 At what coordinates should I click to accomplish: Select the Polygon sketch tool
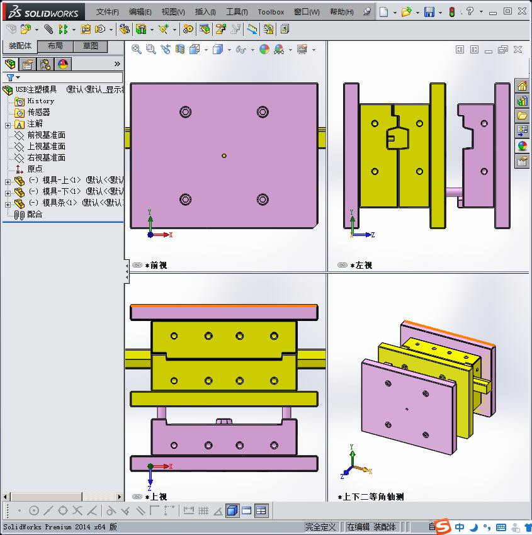62,510
